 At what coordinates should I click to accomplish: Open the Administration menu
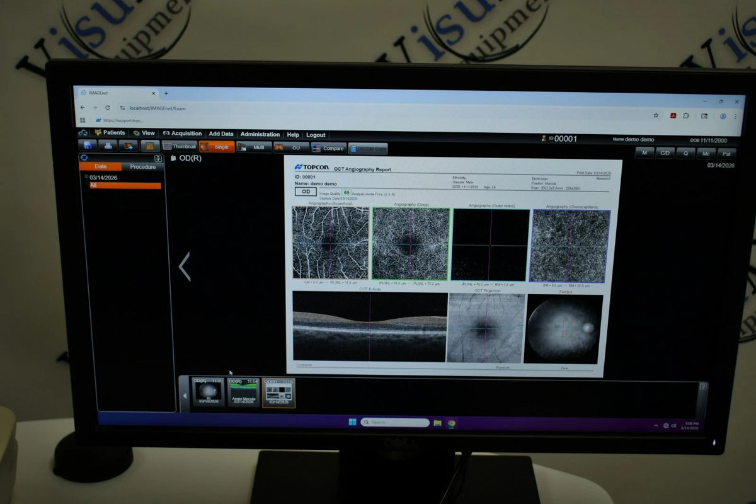pos(260,134)
